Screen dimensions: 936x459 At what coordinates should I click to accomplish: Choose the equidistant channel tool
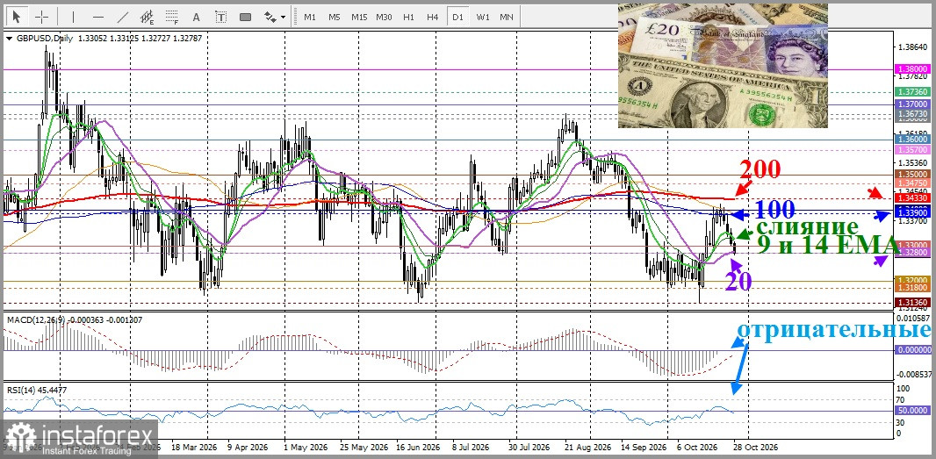click(147, 17)
